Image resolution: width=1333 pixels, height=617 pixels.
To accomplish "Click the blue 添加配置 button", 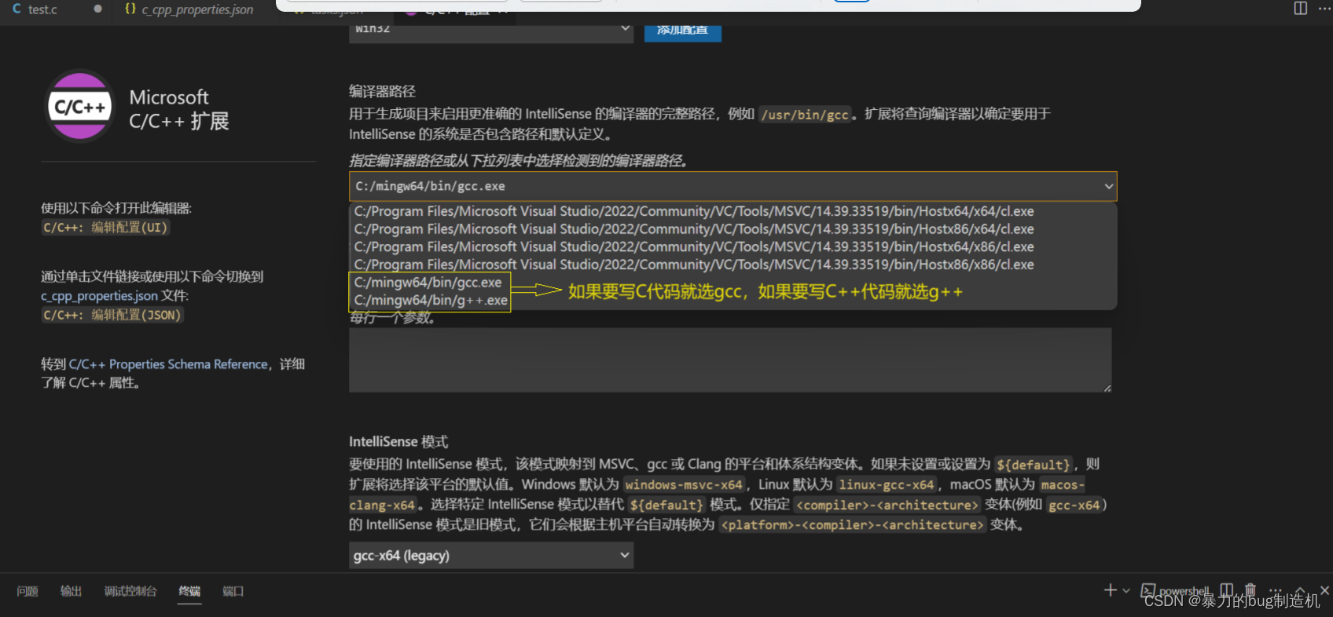I will pyautogui.click(x=682, y=31).
